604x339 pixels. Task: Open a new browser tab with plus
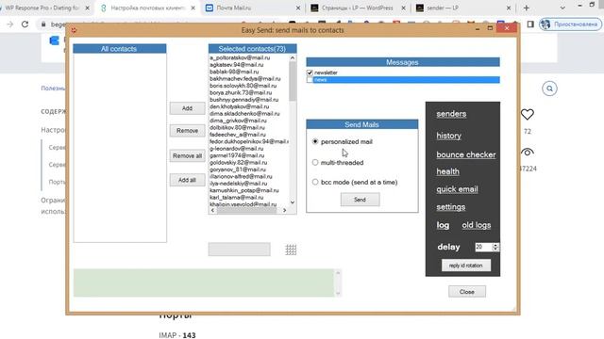pyautogui.click(x=527, y=8)
